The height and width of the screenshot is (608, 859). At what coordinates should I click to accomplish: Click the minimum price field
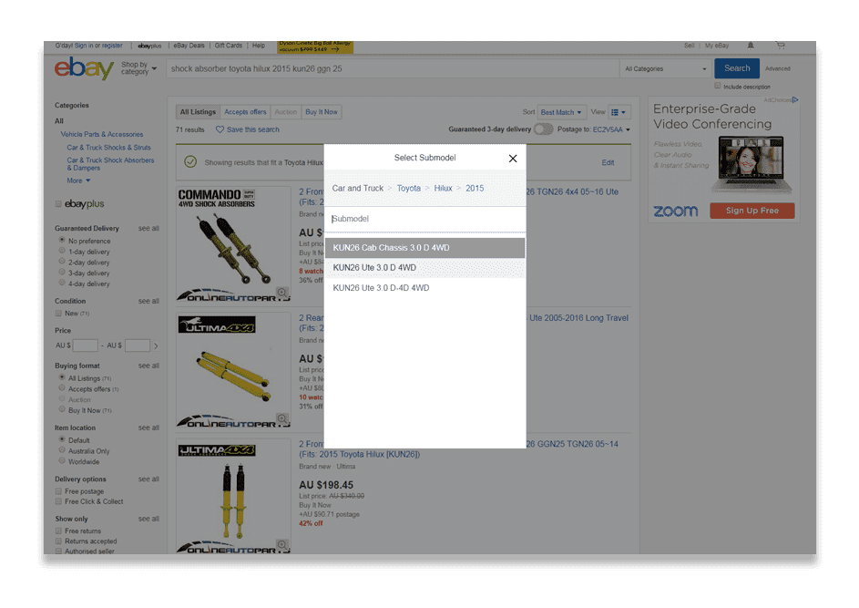(x=86, y=346)
